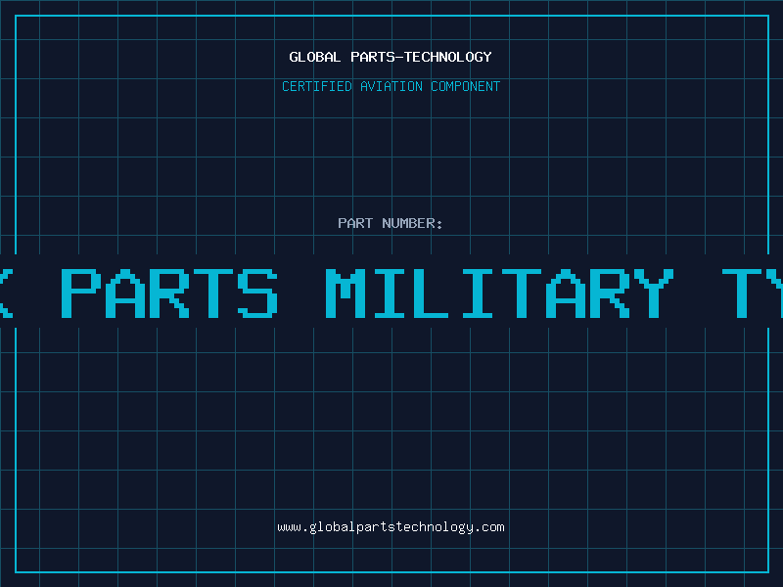Click the CERTIFIED AVIATION COMPONENT subtitle
Viewport: 783px width, 587px height.
[x=391, y=86]
